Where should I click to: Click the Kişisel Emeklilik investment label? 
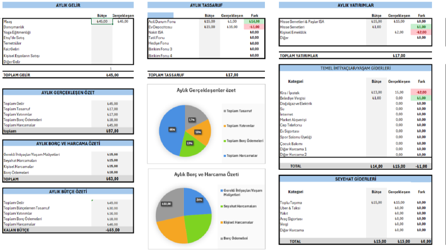pos(293,33)
